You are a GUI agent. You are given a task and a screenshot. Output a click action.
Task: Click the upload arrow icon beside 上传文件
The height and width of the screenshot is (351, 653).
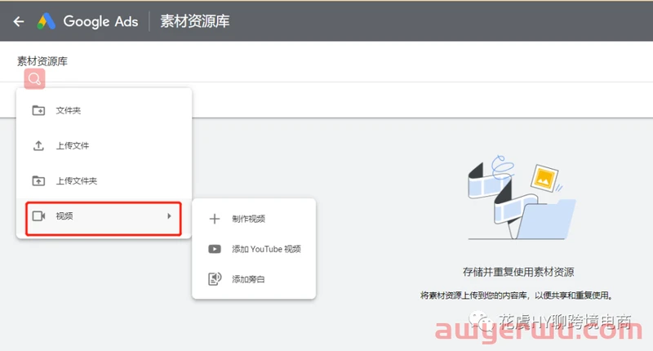tap(38, 145)
